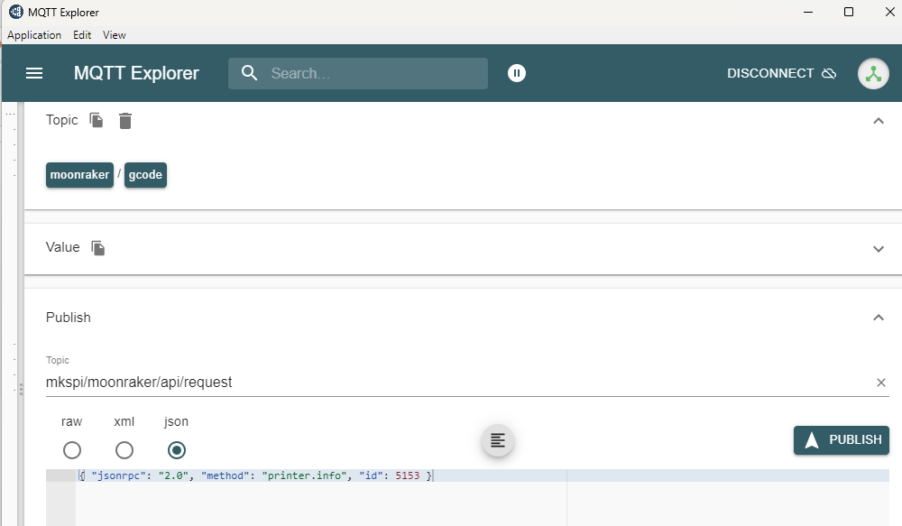Copy the value to clipboard

(x=98, y=247)
